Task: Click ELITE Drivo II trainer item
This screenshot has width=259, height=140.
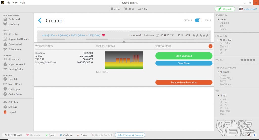Action: (13, 135)
